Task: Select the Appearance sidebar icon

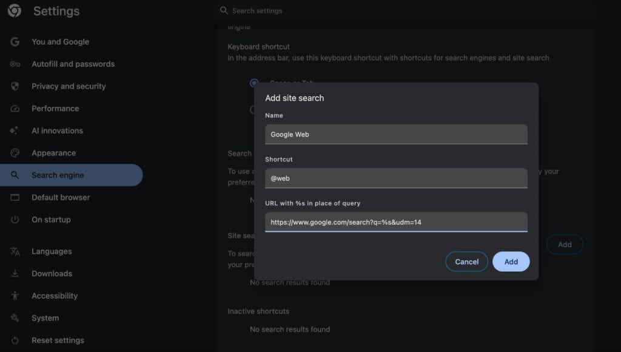Action: click(15, 152)
